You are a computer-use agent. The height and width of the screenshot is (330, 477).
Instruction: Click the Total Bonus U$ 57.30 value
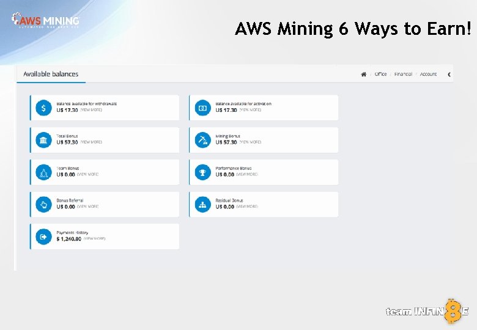(x=67, y=142)
